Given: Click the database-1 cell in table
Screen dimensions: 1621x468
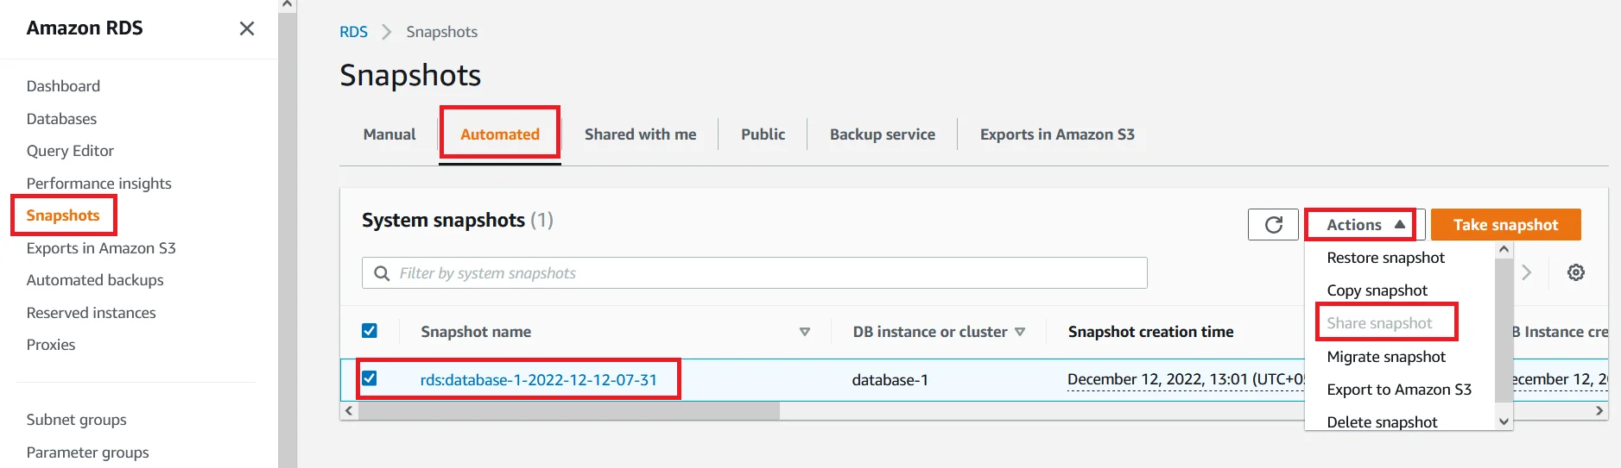Looking at the screenshot, I should click(x=890, y=380).
